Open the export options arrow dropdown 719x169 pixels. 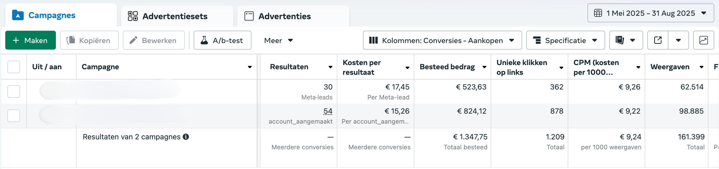(678, 40)
